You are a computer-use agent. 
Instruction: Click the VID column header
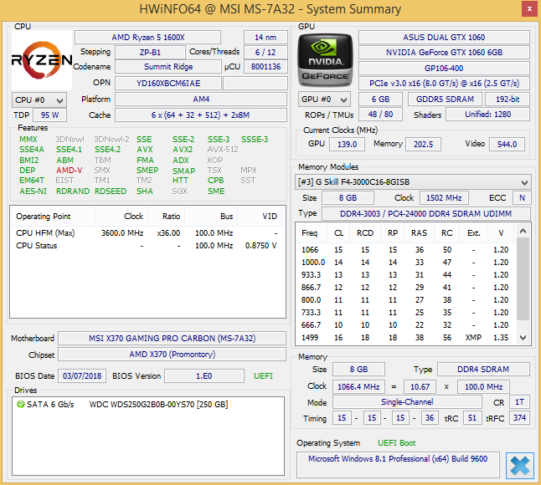click(x=260, y=217)
